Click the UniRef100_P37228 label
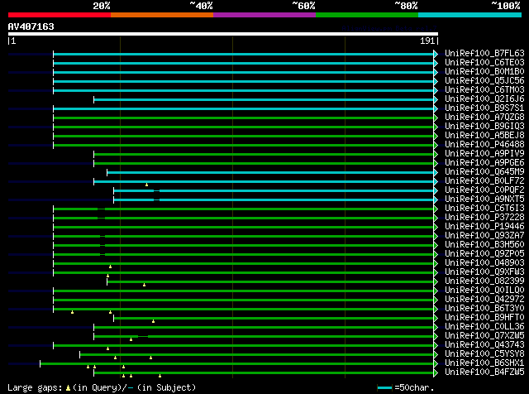The height and width of the screenshot is (394, 529). (484, 218)
